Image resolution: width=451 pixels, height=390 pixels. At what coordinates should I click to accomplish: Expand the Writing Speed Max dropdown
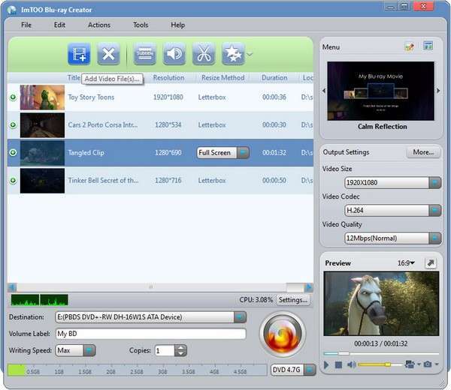89,350
